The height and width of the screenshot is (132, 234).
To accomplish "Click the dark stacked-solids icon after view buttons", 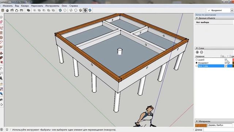I will pos(29,10).
